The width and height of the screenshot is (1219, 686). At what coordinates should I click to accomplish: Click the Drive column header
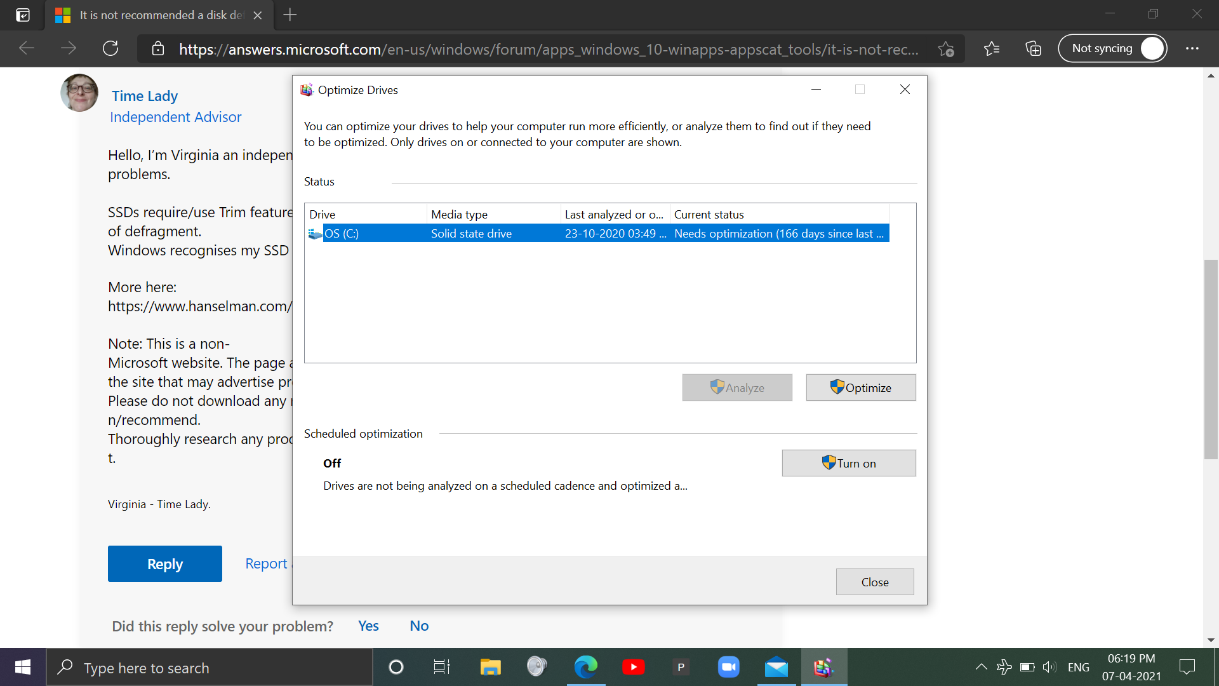click(366, 215)
